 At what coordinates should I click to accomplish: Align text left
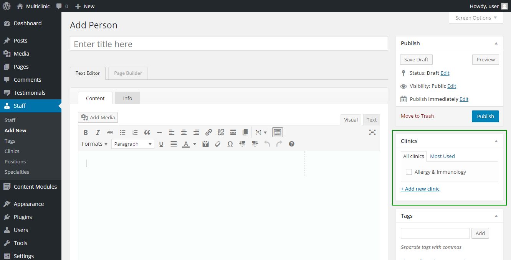[172, 132]
